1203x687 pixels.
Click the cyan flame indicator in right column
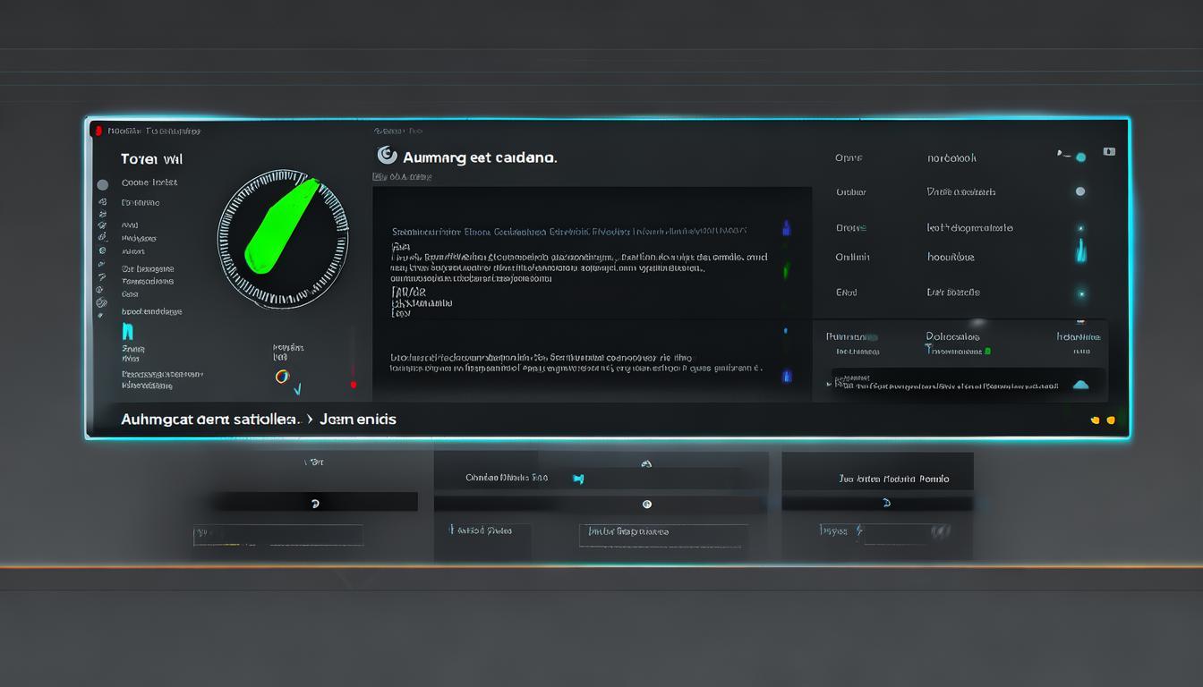1080,250
